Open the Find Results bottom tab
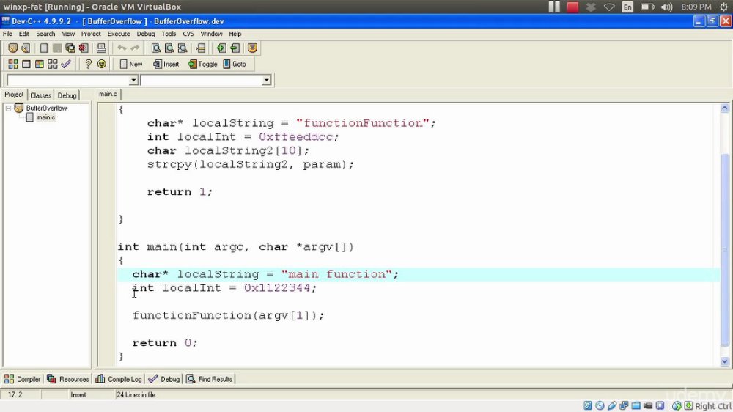733x412 pixels. click(x=210, y=379)
